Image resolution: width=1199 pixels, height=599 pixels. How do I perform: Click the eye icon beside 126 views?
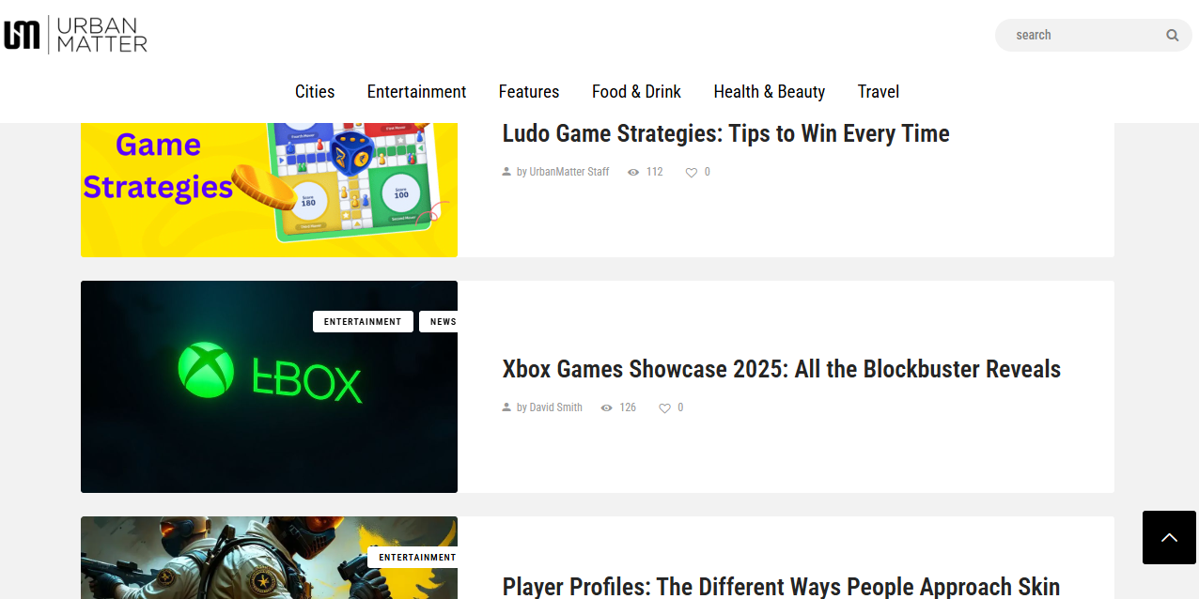(x=606, y=408)
